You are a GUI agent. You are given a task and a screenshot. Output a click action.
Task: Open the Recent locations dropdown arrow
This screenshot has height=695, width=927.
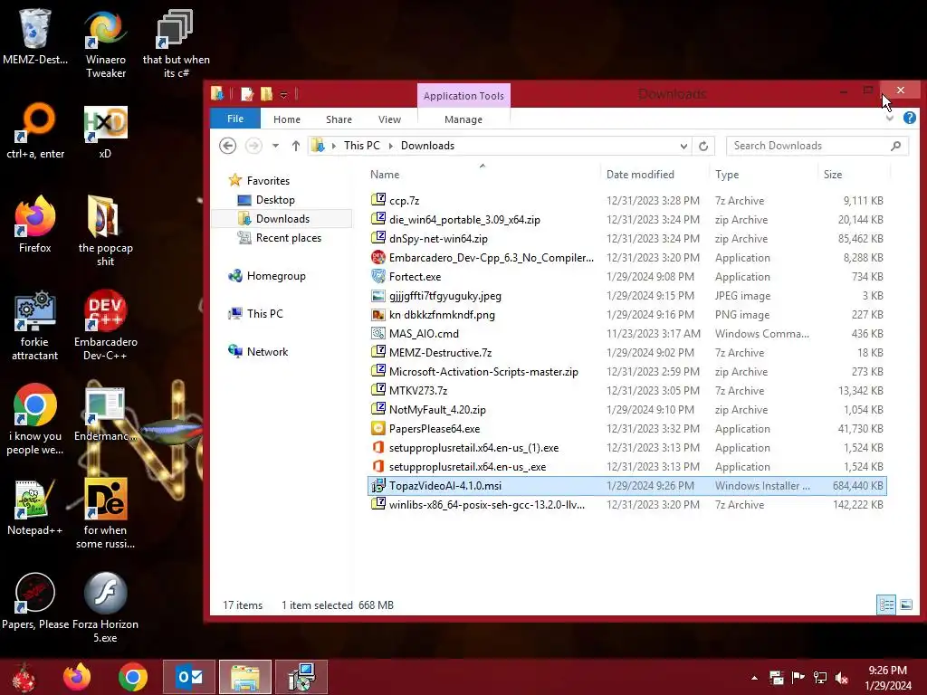click(275, 146)
